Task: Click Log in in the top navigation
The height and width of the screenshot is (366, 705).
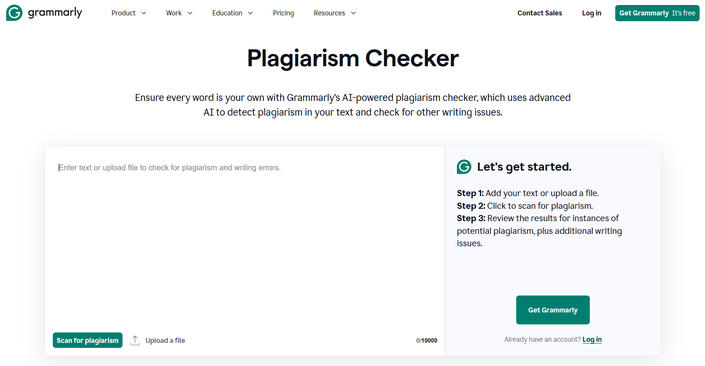Action: point(591,13)
